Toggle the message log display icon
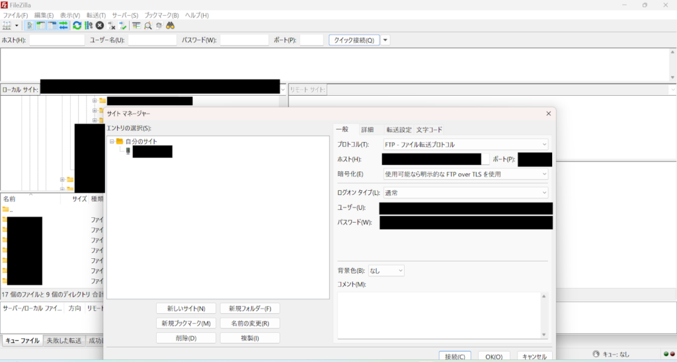The width and height of the screenshot is (677, 362). (x=30, y=25)
